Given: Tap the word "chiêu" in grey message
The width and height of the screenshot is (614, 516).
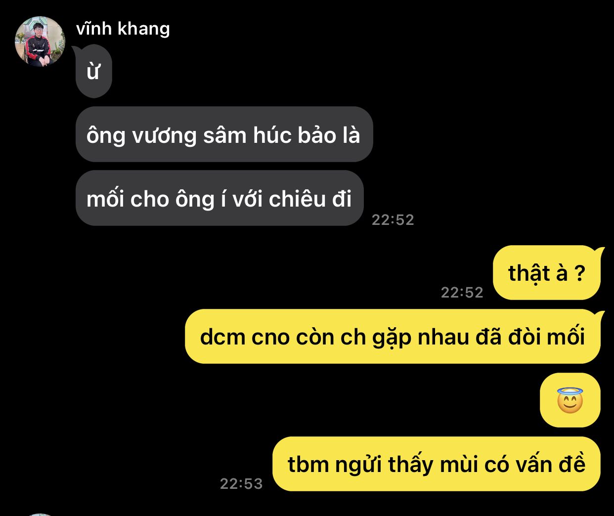Looking at the screenshot, I should (298, 199).
